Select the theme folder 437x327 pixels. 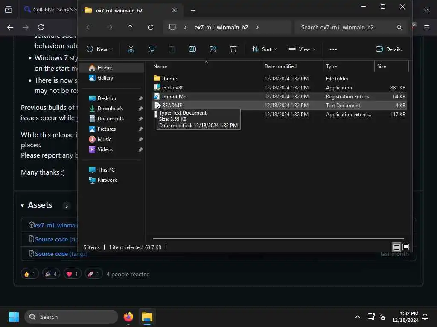[280, 79]
